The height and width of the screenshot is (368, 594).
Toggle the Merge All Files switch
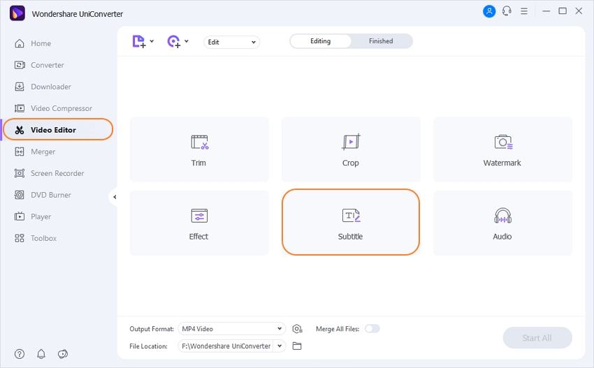point(372,329)
